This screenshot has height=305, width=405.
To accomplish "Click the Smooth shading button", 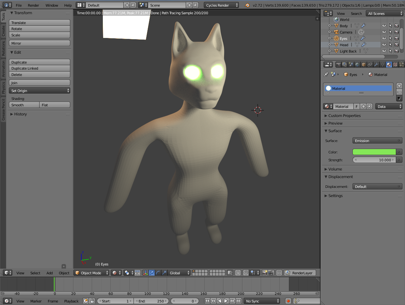I will point(24,105).
